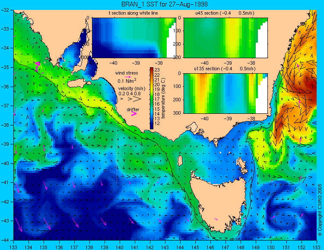Click the title 'BRAN_1 SST for 27-Aug-1998'
Screen dimensions: 324x250
tap(164, 4)
